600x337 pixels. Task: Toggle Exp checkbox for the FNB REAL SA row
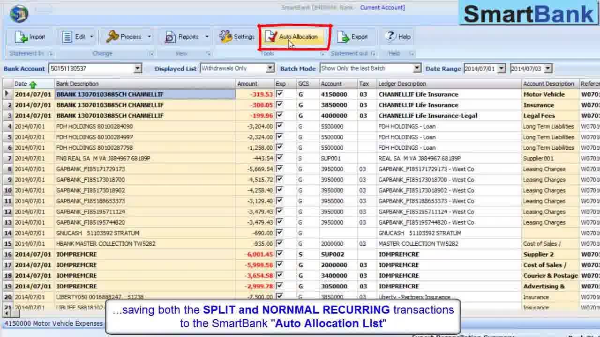click(280, 158)
